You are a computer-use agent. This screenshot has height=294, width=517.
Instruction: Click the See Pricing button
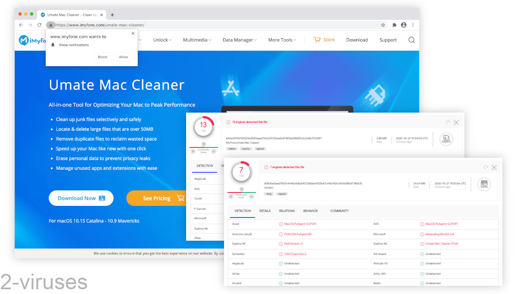coord(157,198)
